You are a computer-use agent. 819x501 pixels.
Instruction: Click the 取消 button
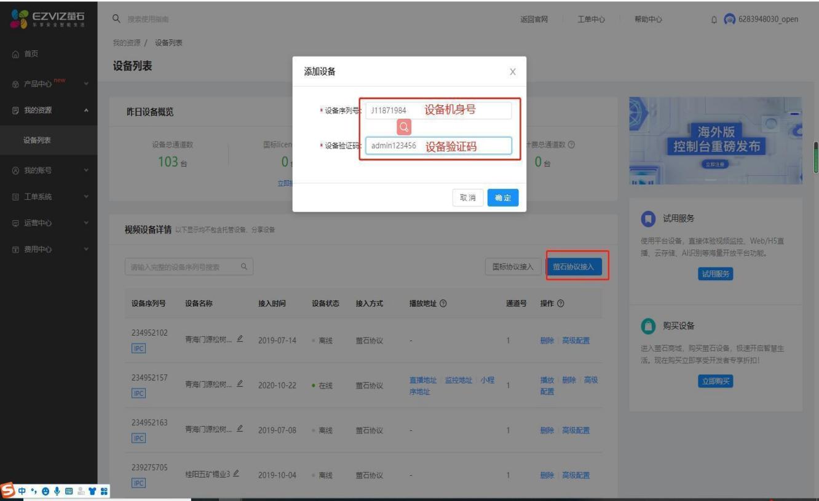click(467, 199)
